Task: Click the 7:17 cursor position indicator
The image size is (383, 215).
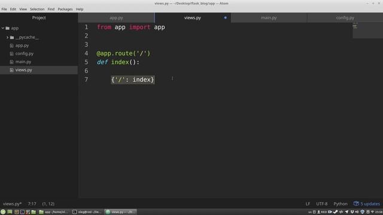Action: [32, 204]
